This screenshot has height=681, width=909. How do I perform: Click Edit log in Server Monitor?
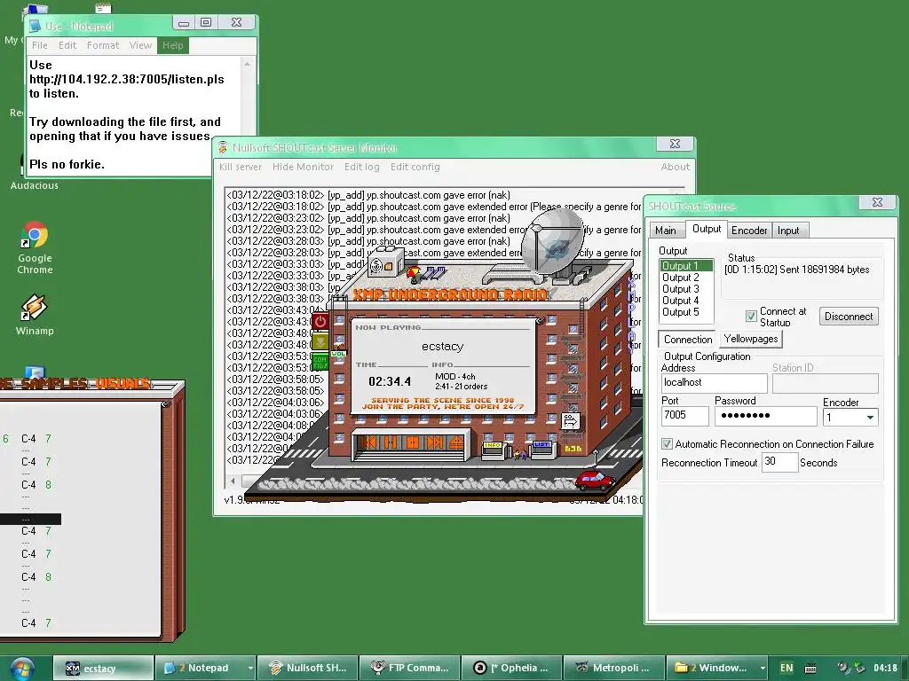362,167
